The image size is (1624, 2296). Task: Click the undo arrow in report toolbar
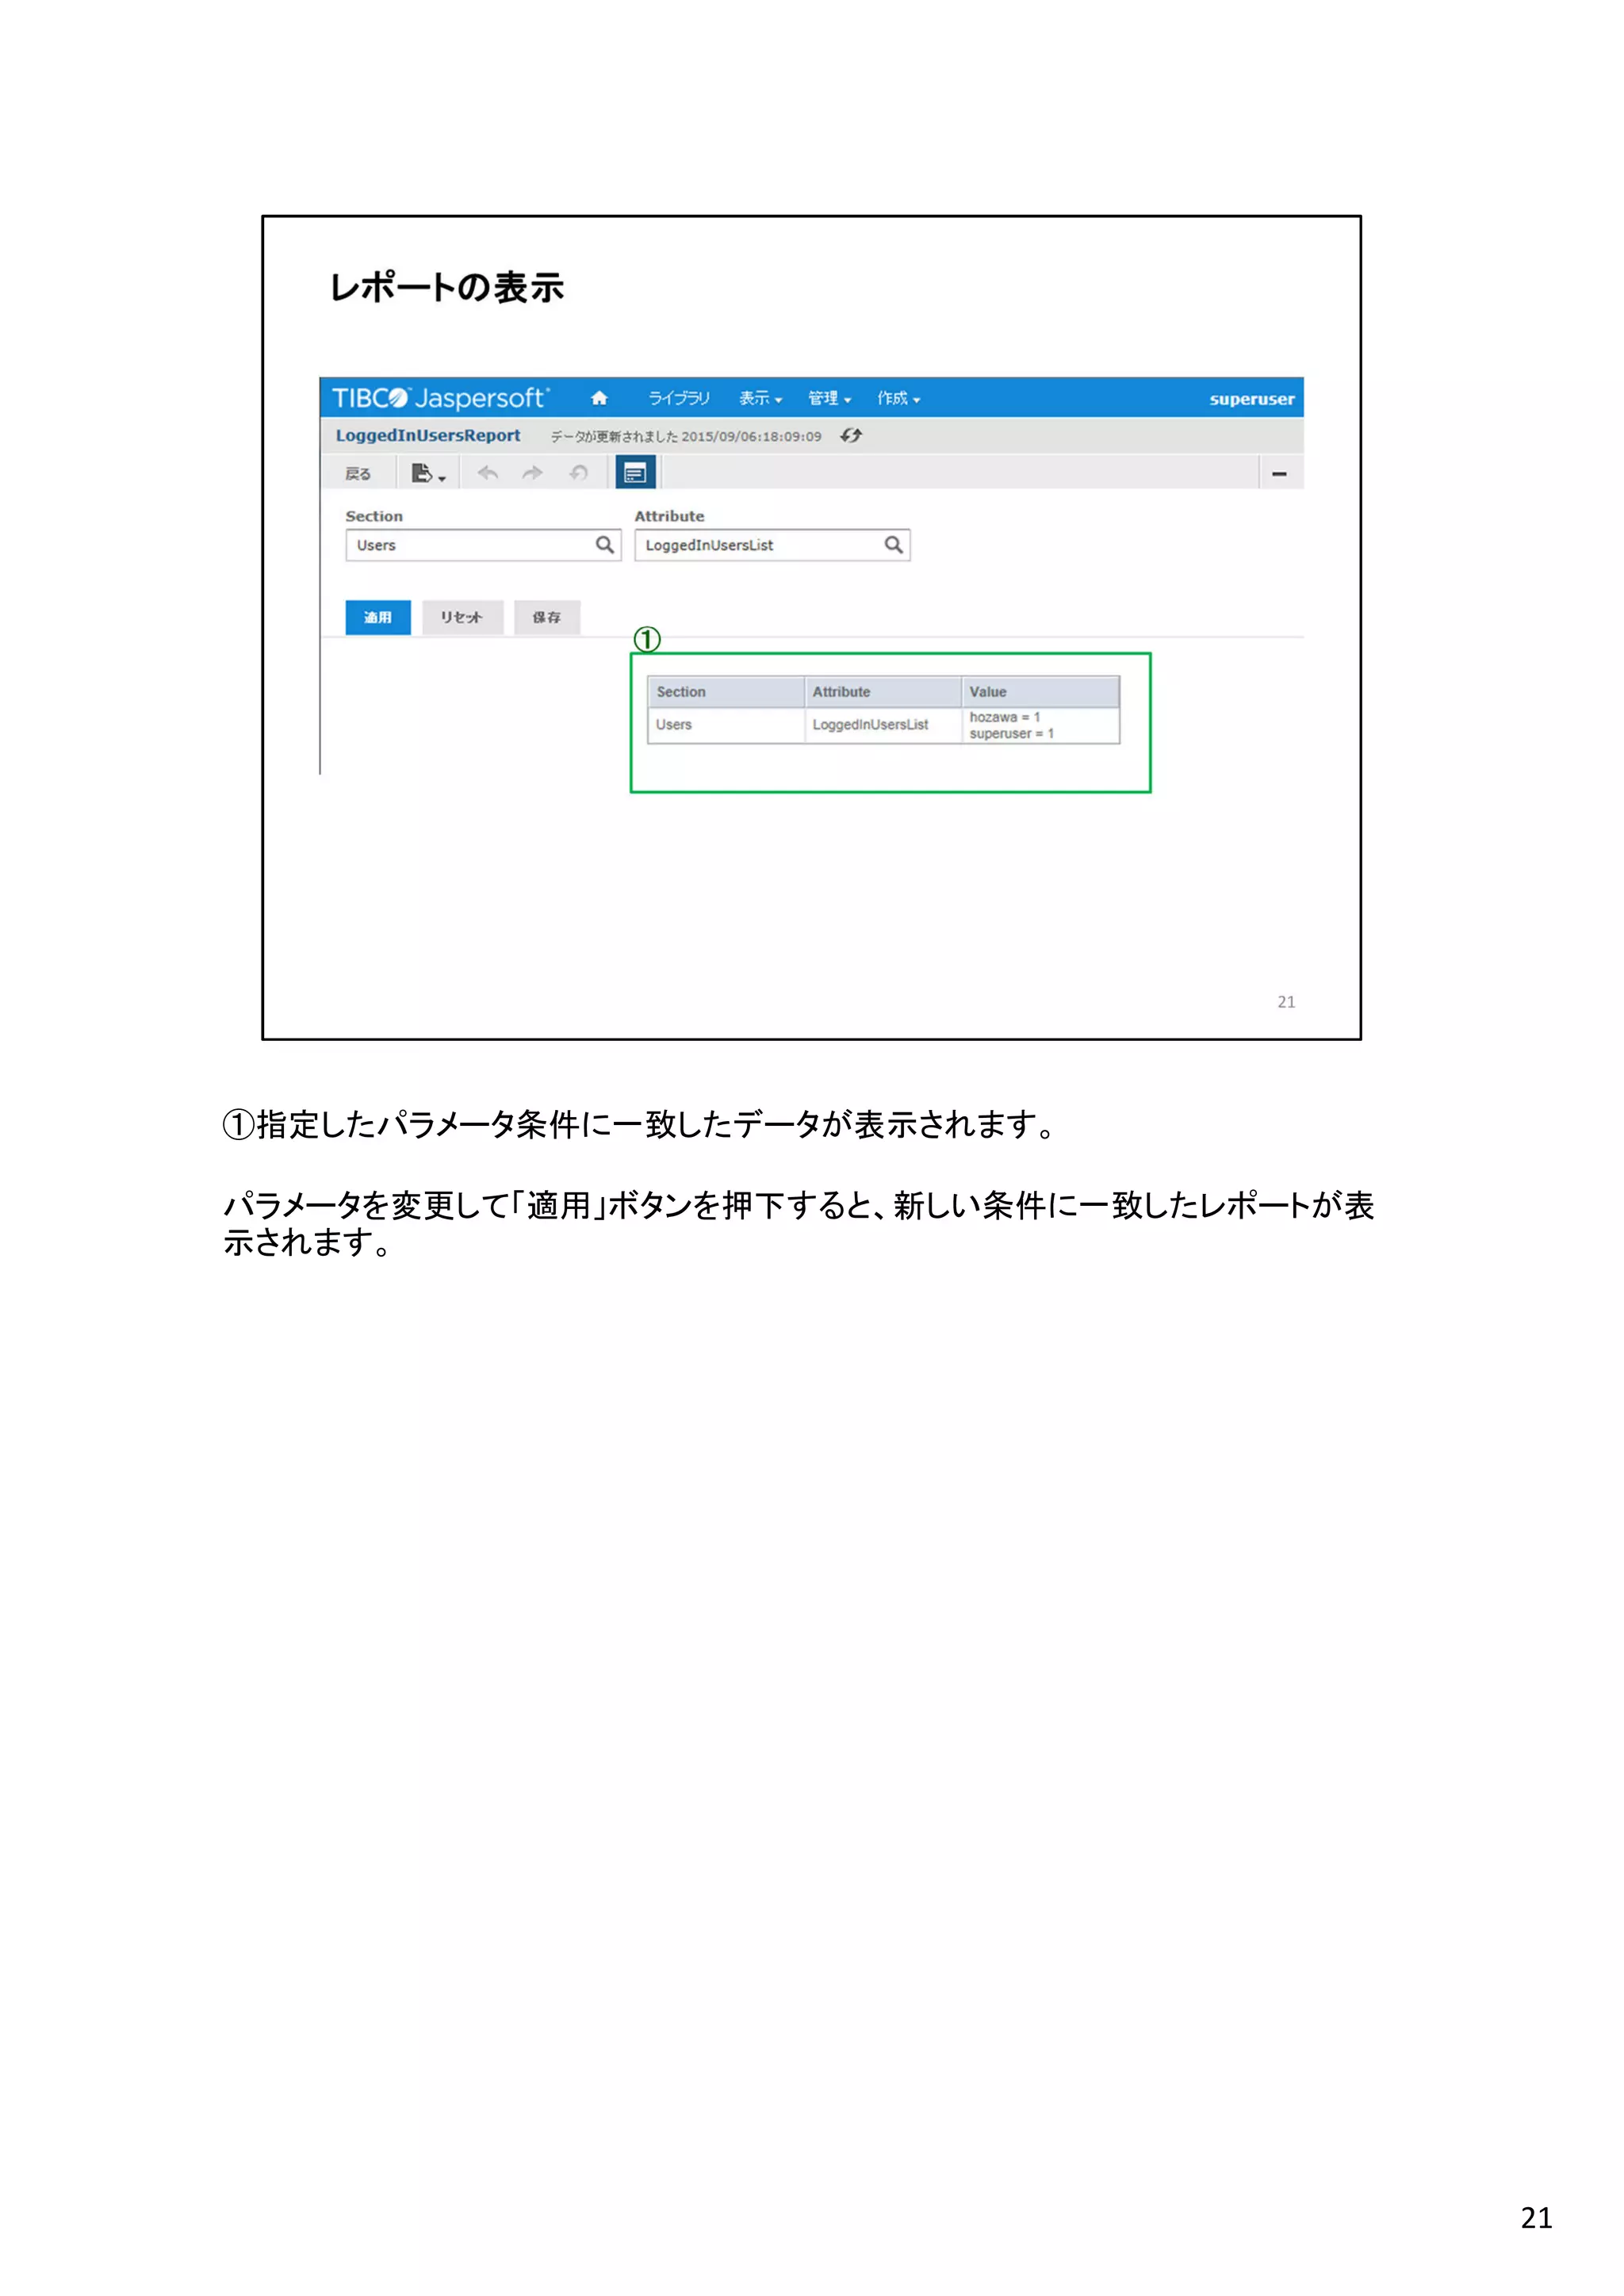(488, 473)
